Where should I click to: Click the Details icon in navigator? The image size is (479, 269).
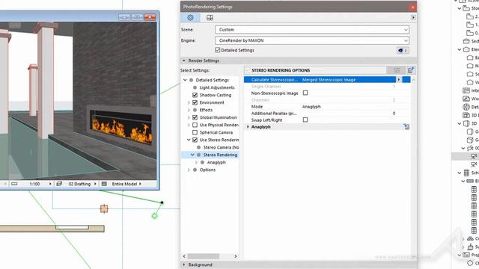[x=466, y=107]
